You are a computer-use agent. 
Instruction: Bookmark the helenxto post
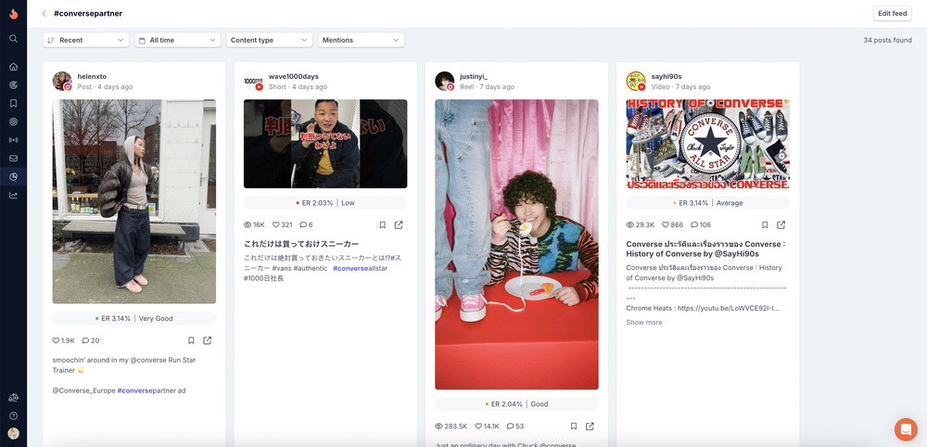(191, 340)
